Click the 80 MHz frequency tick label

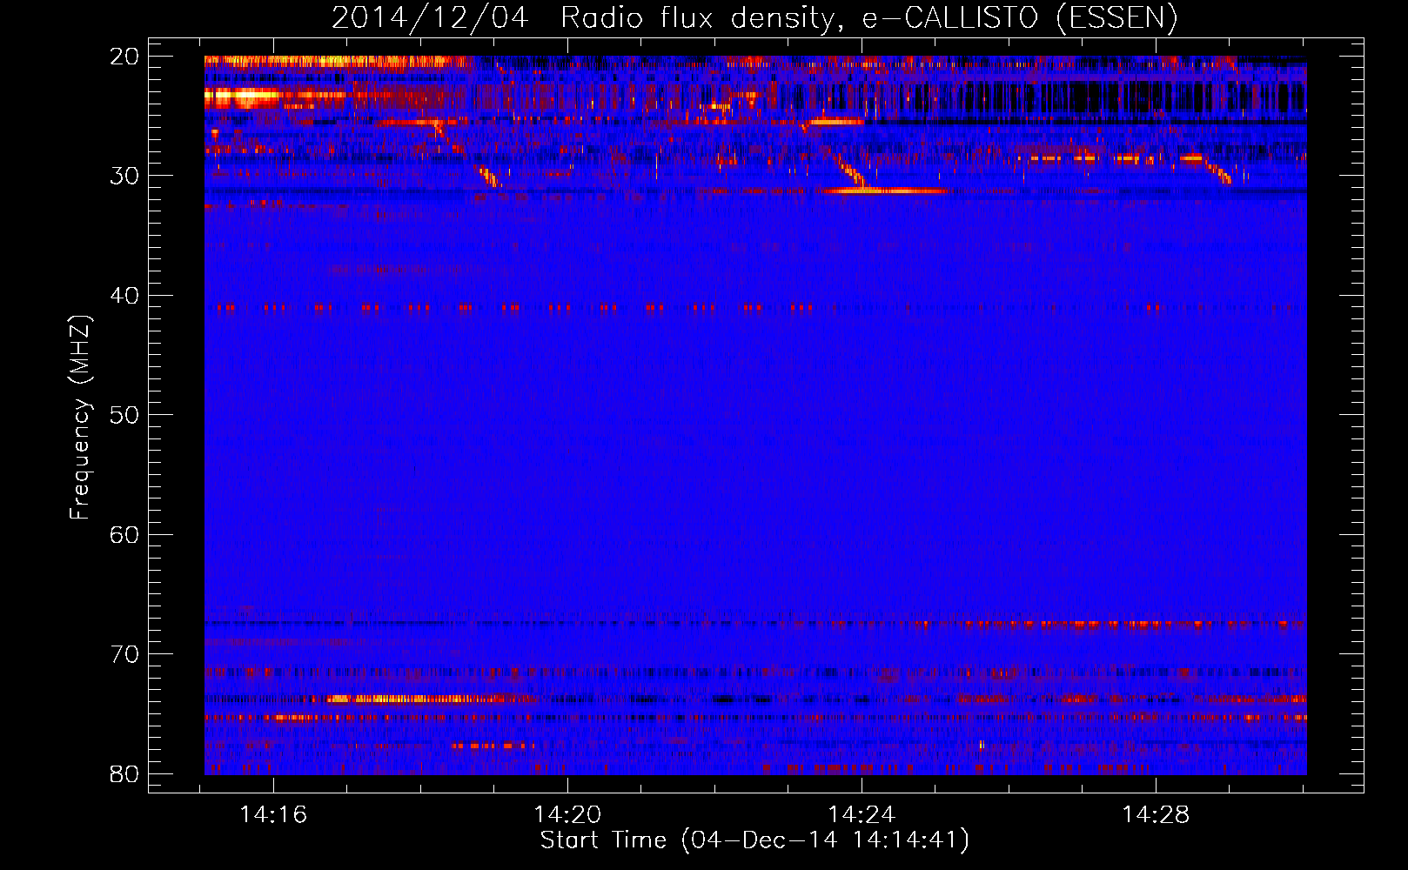tap(124, 773)
